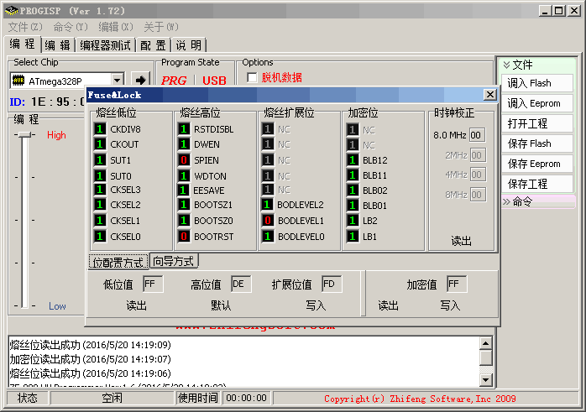The width and height of the screenshot is (586, 412).
Task: Toggle the CKSEL0 fuse bit
Action: [x=100, y=237]
